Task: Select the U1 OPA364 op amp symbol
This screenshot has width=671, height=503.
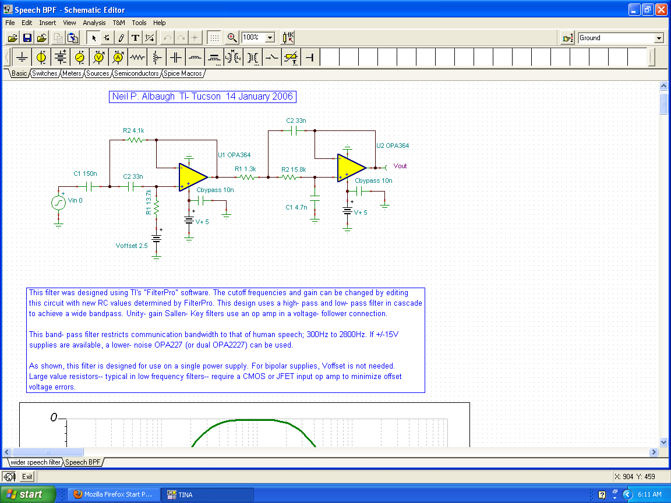Action: point(193,176)
